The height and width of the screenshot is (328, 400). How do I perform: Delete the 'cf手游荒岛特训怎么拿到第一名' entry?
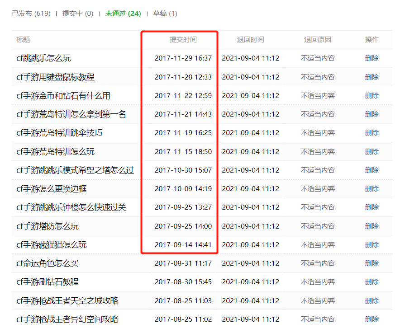(371, 114)
